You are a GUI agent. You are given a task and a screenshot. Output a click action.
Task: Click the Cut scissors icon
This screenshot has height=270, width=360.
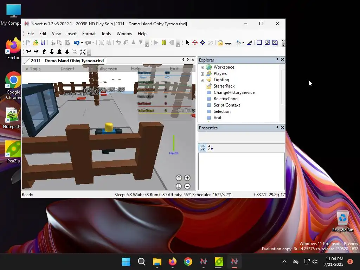tap(53, 43)
